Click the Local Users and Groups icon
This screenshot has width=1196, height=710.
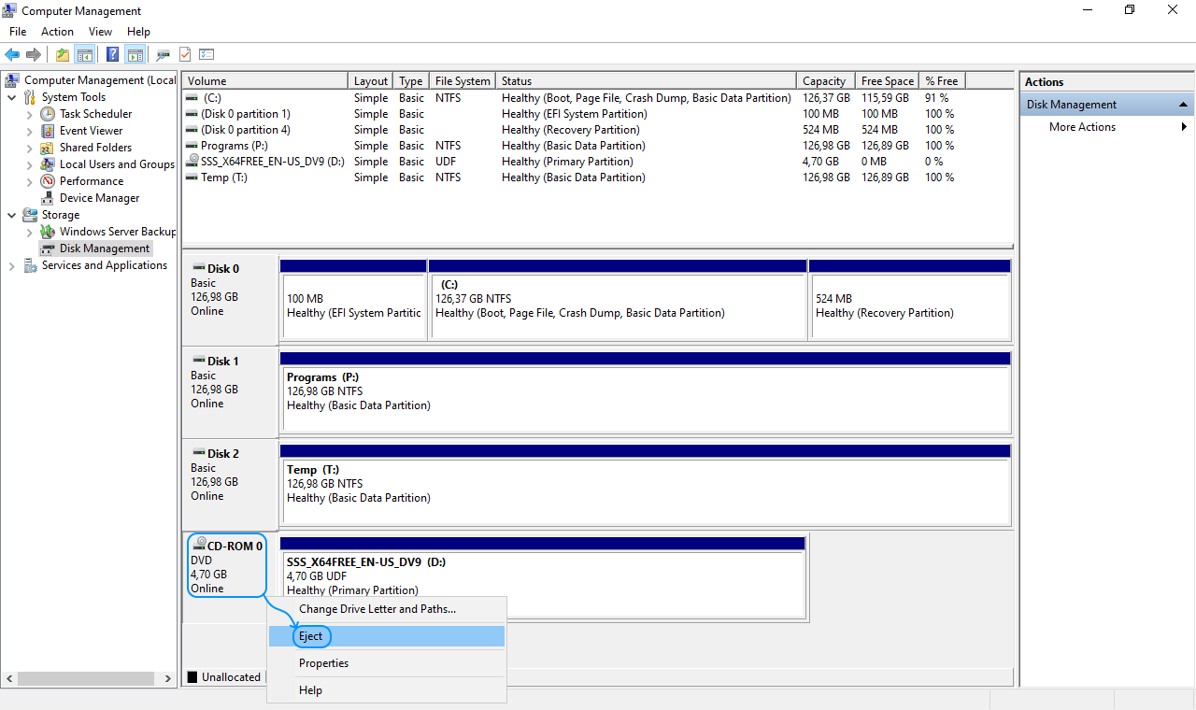tap(48, 164)
